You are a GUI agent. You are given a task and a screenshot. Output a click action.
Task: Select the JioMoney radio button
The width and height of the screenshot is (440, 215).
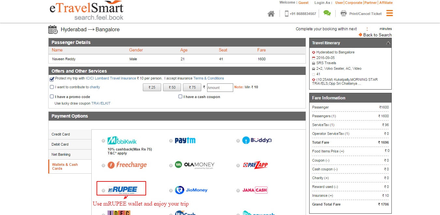(x=171, y=190)
